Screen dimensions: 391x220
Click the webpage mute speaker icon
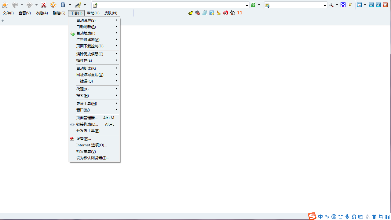click(197, 13)
